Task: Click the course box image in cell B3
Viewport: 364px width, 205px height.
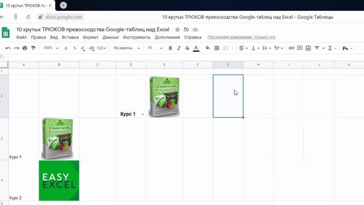Action: point(57,139)
